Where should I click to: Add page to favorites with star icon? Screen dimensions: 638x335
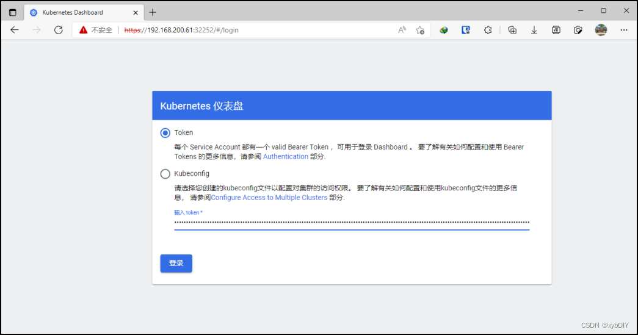tap(420, 30)
